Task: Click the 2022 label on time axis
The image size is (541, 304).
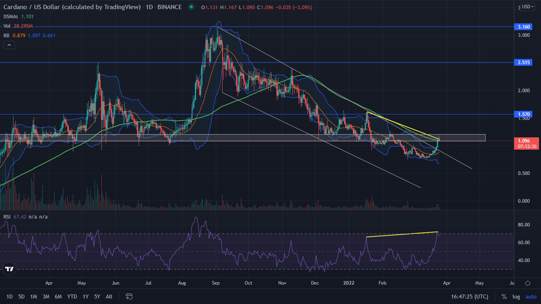Action: coord(349,283)
